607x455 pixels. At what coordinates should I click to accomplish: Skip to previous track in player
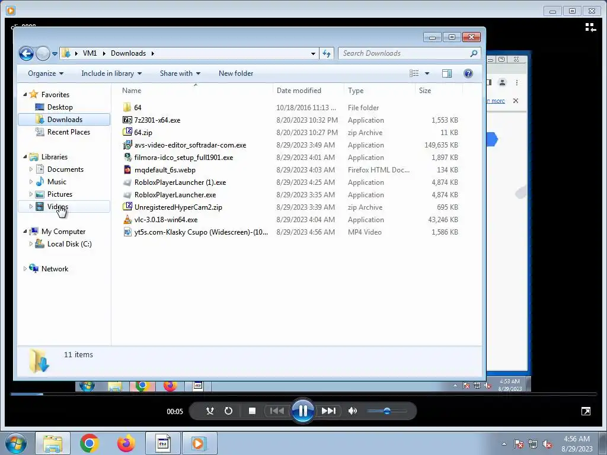pos(277,411)
